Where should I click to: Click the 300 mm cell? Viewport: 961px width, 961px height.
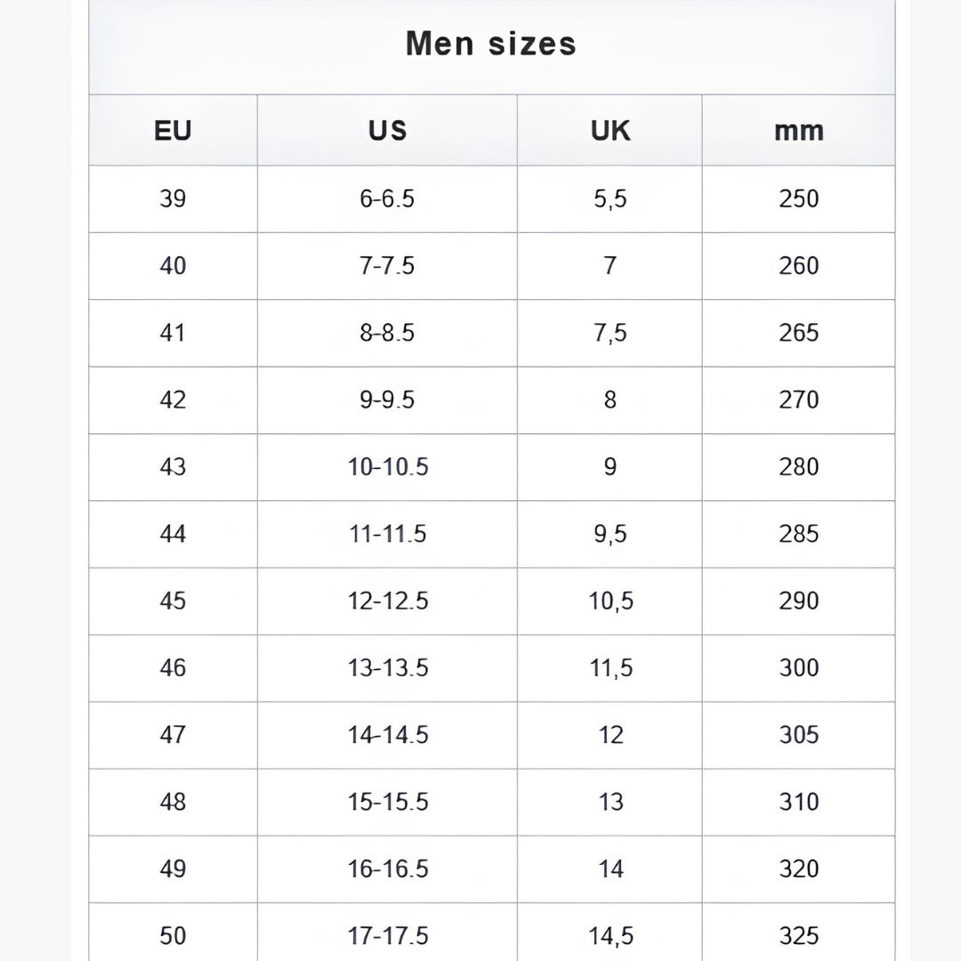(x=798, y=668)
